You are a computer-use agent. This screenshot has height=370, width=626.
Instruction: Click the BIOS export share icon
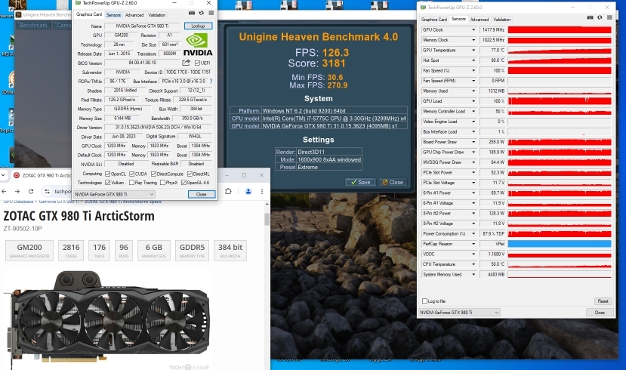(186, 63)
